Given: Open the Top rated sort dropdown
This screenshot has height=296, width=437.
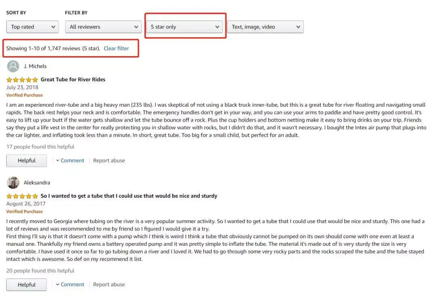Looking at the screenshot, I should click(32, 27).
